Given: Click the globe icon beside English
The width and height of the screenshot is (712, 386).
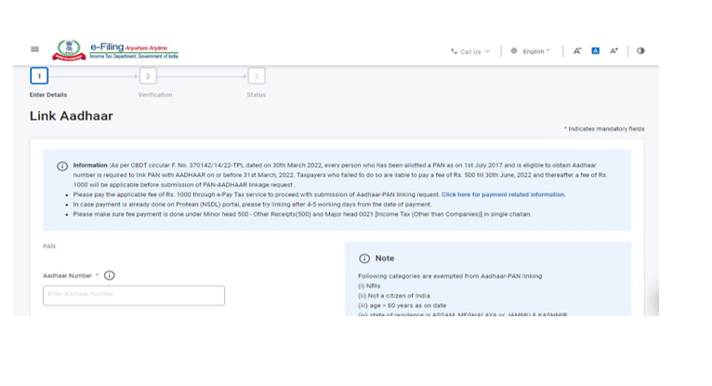Looking at the screenshot, I should pos(514,51).
